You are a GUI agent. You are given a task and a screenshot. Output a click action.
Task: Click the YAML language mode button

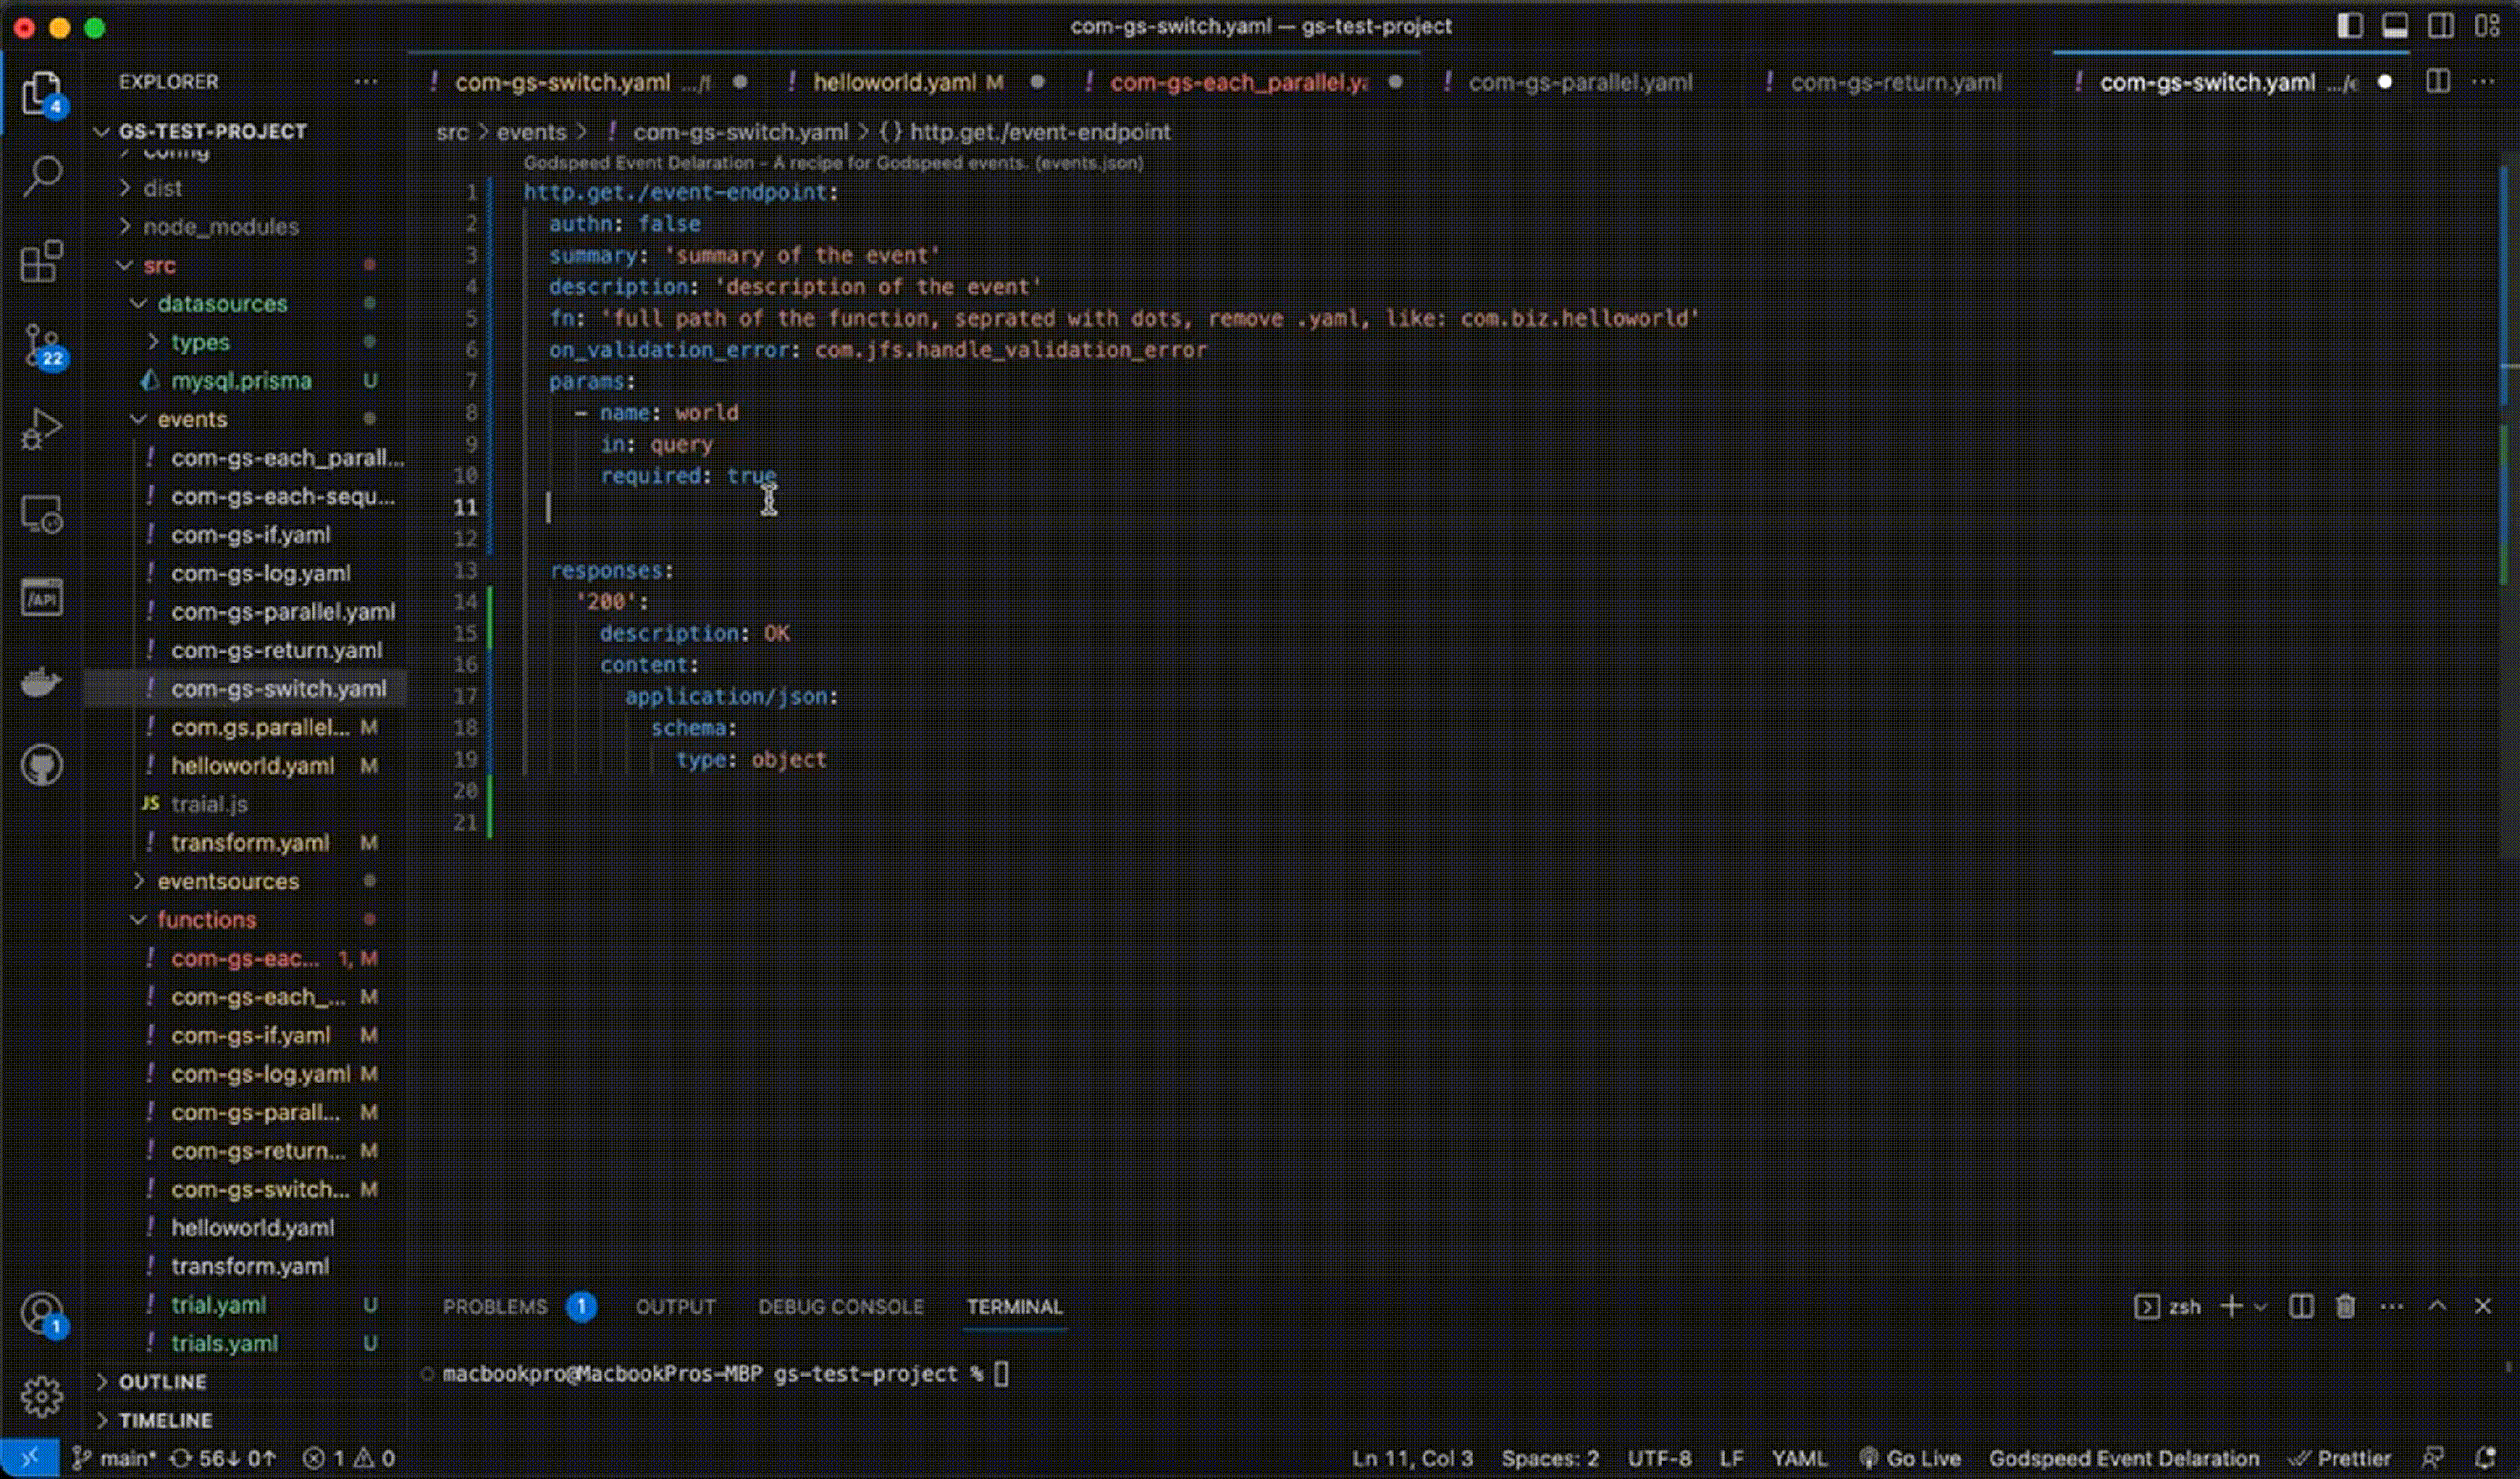[x=1799, y=1458]
